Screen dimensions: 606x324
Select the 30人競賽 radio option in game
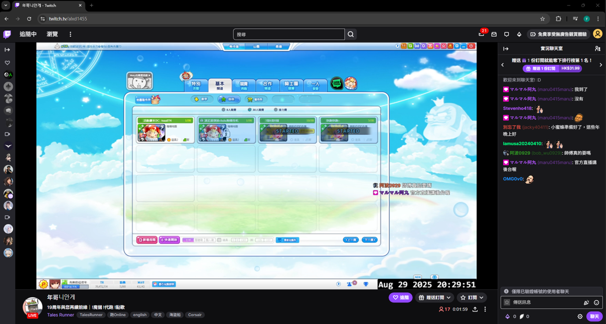click(250, 110)
